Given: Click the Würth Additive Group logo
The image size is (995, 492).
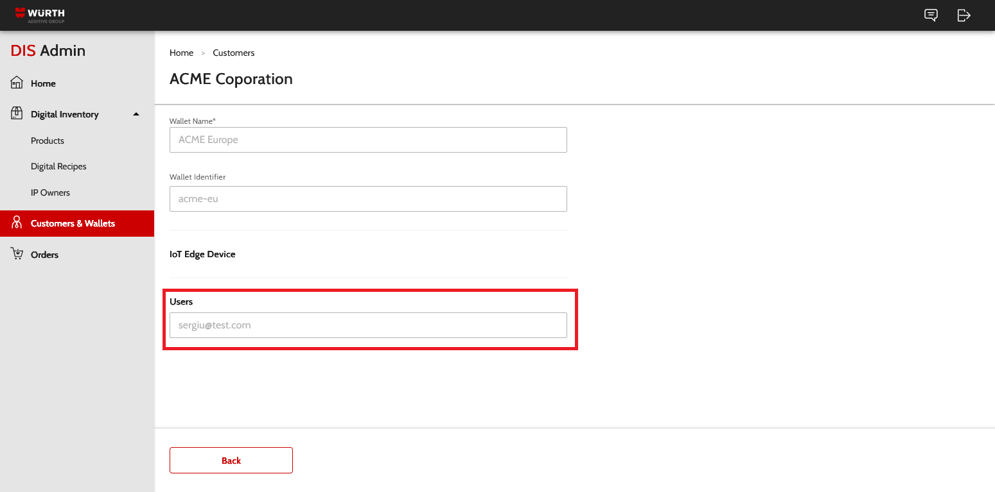Looking at the screenshot, I should click(40, 15).
